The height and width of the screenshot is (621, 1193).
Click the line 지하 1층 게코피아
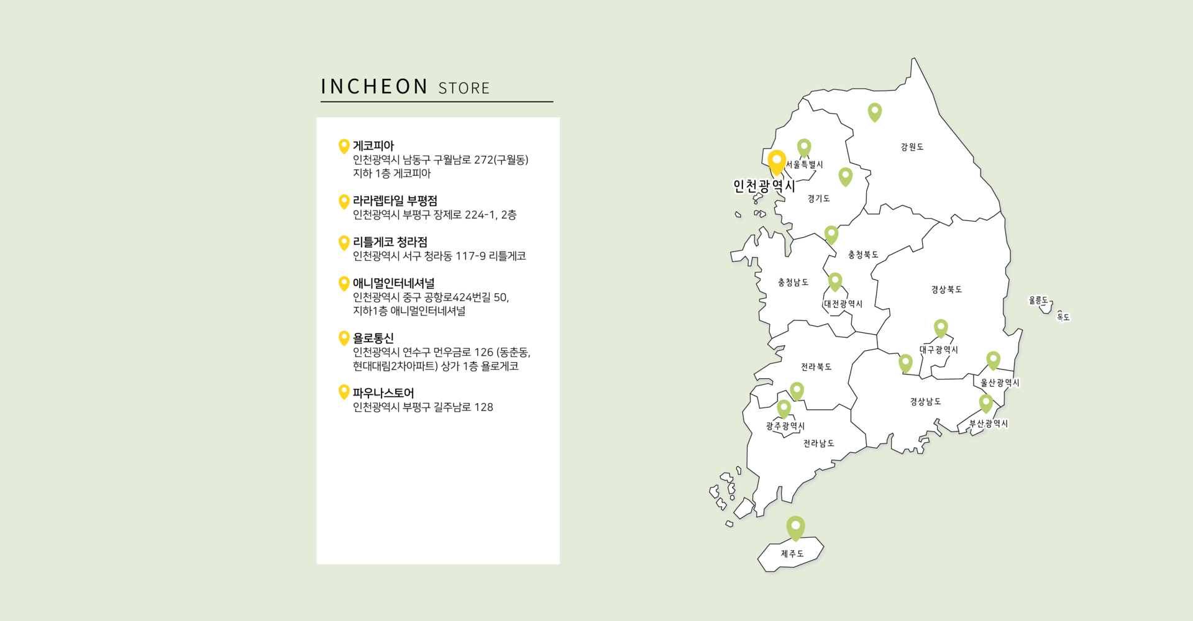coord(391,173)
